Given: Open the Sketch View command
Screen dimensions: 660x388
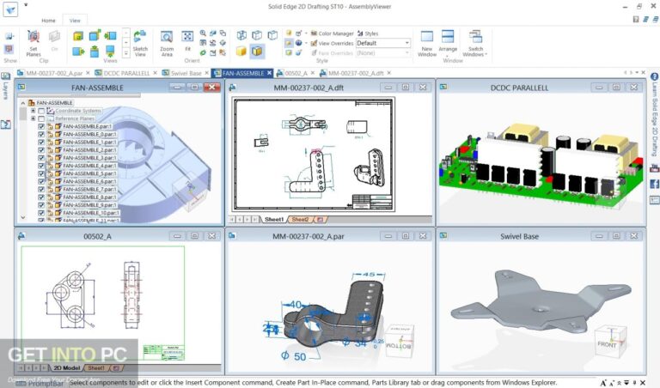Looking at the screenshot, I should click(140, 43).
